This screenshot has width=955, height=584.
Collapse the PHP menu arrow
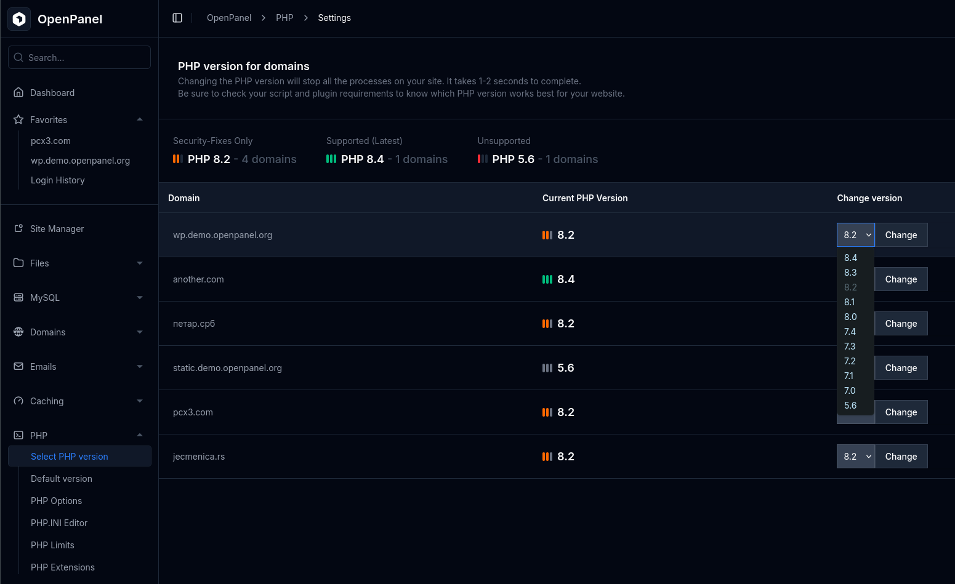point(140,435)
